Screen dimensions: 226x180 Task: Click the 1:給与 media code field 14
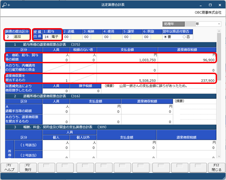(x=47, y=37)
